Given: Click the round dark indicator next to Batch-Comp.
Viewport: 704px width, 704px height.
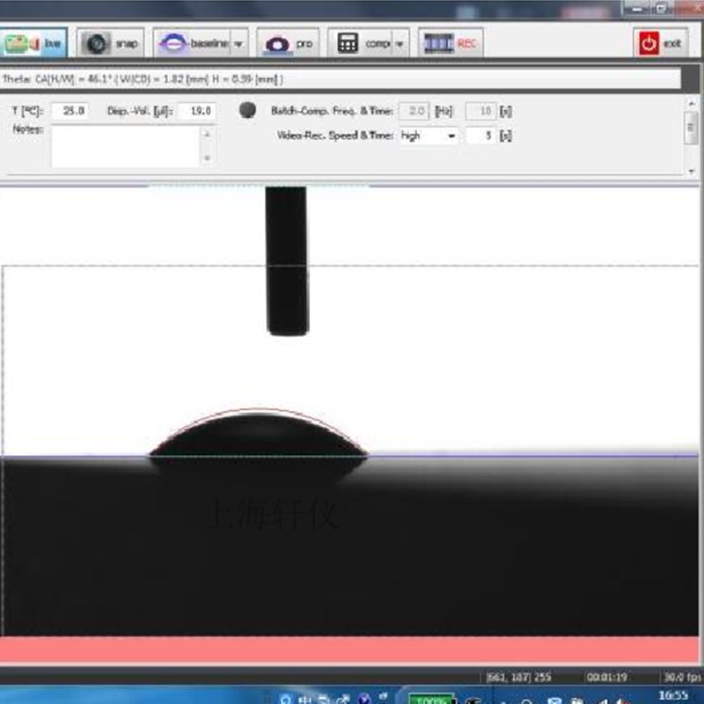Looking at the screenshot, I should (248, 111).
